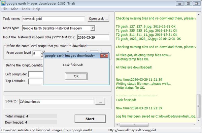202x133 pixels.
Task: Click the log panel's scroll up arrow
Action: point(199,14)
